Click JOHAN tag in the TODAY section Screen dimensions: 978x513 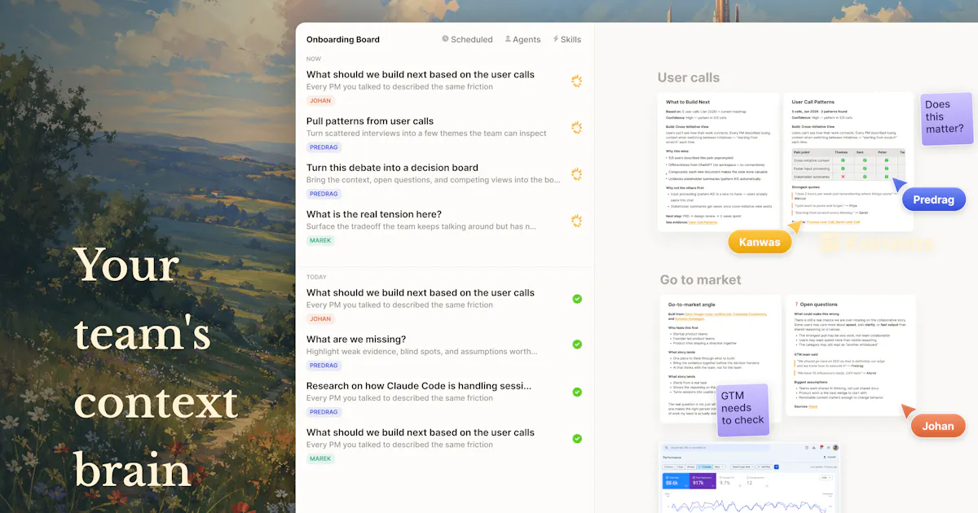[320, 319]
